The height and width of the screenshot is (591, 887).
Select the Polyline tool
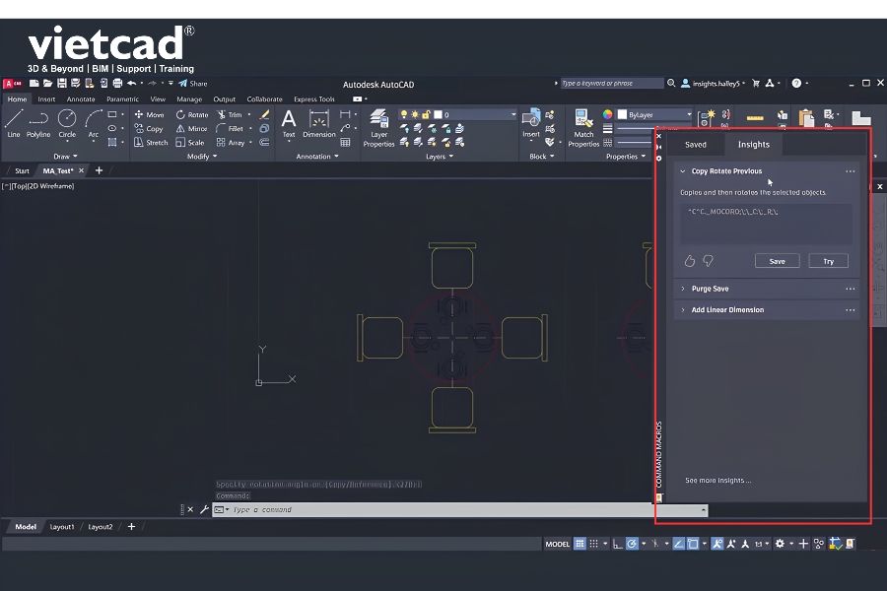(38, 124)
